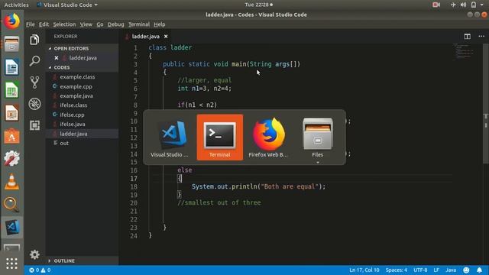Click the Split Editor icon
Viewport: 489px width, 275px height.
[x=467, y=37]
